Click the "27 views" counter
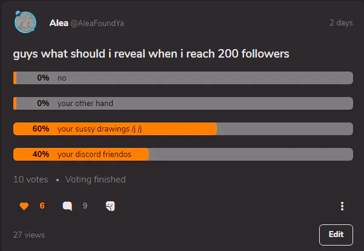Image resolution: width=364 pixels, height=251 pixels. click(x=29, y=235)
